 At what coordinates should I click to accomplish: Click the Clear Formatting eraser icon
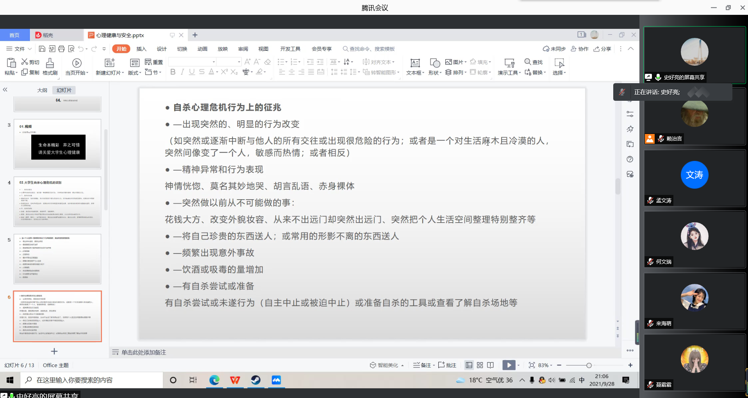tap(268, 62)
